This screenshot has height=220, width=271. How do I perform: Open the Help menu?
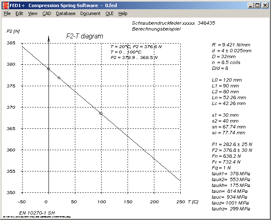point(123,13)
